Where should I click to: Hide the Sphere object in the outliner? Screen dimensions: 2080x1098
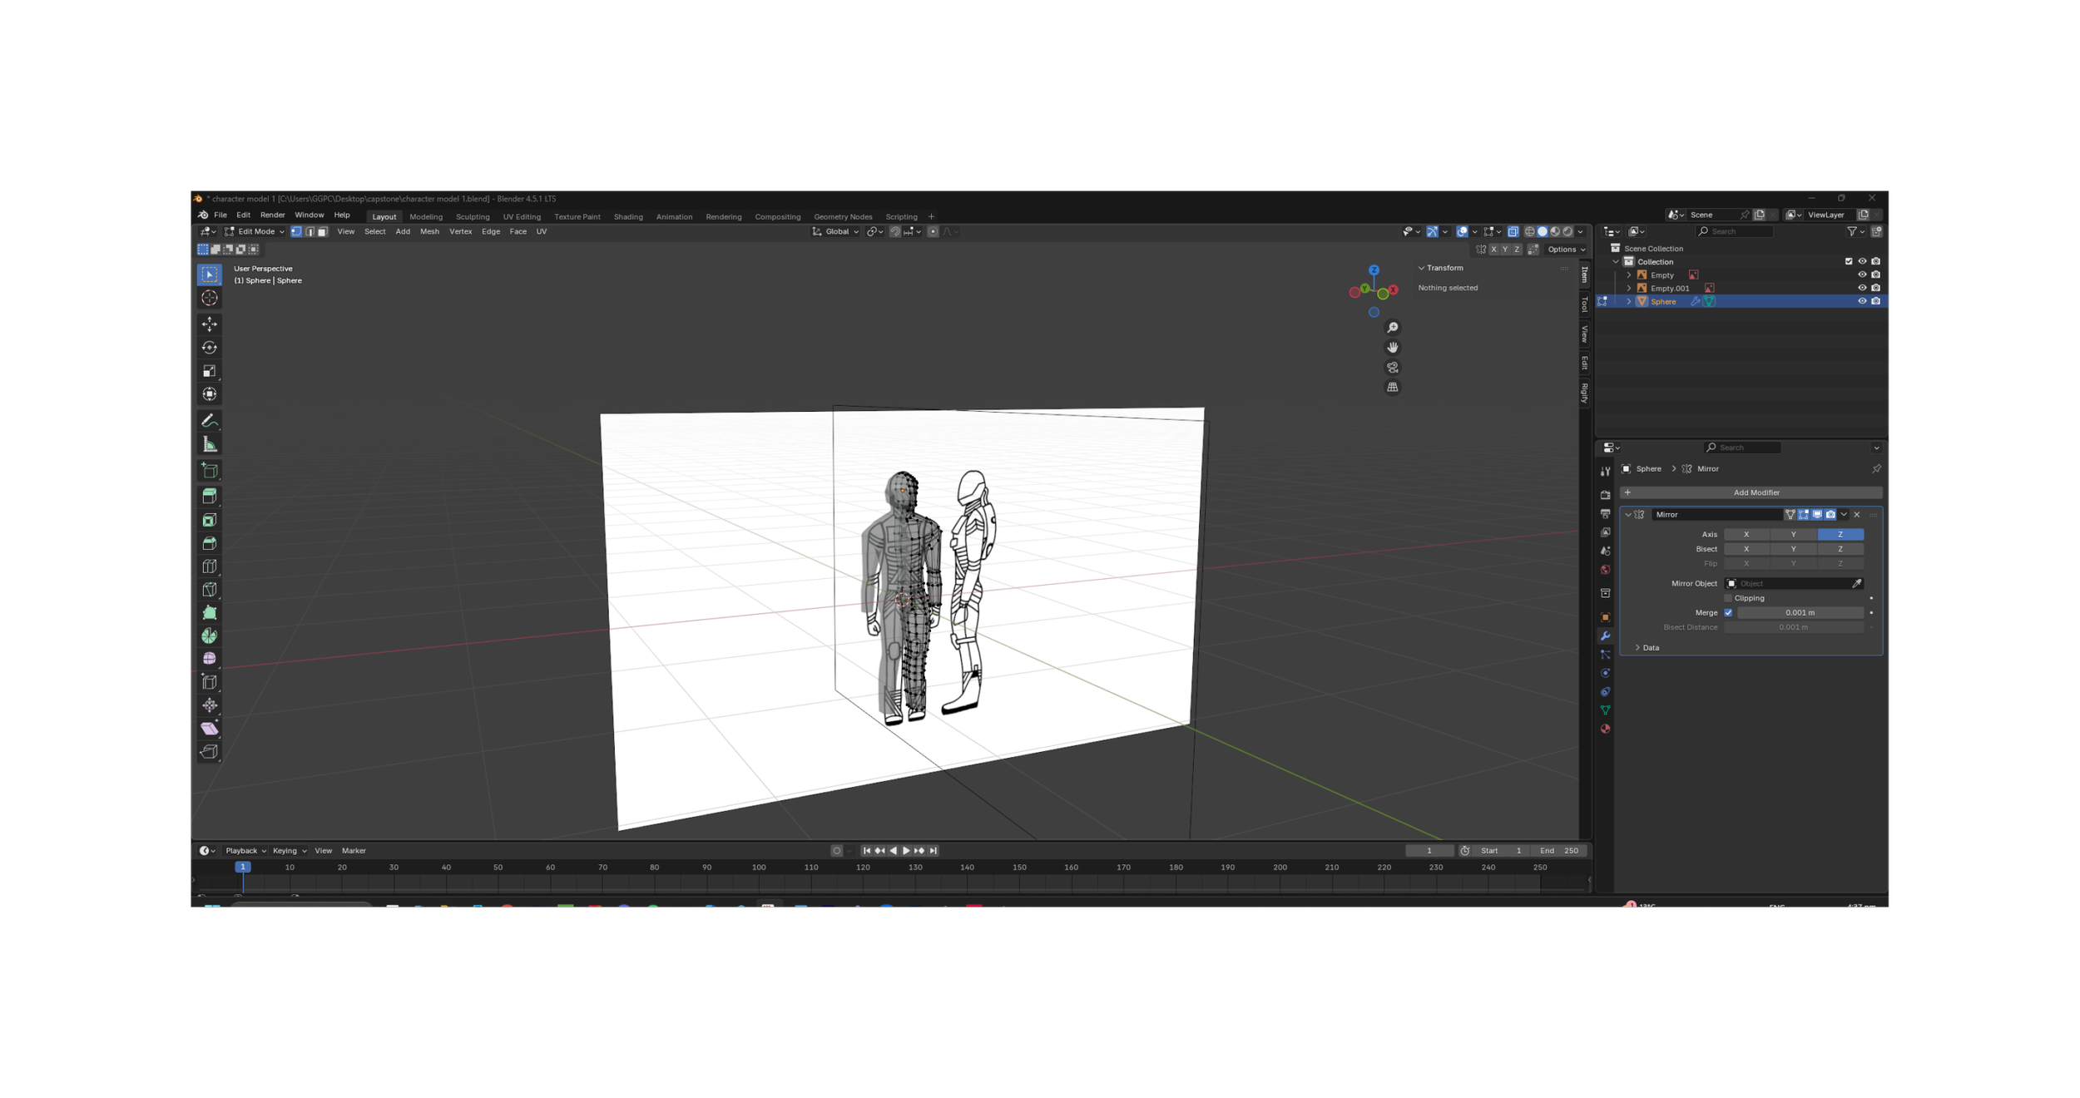1861,301
